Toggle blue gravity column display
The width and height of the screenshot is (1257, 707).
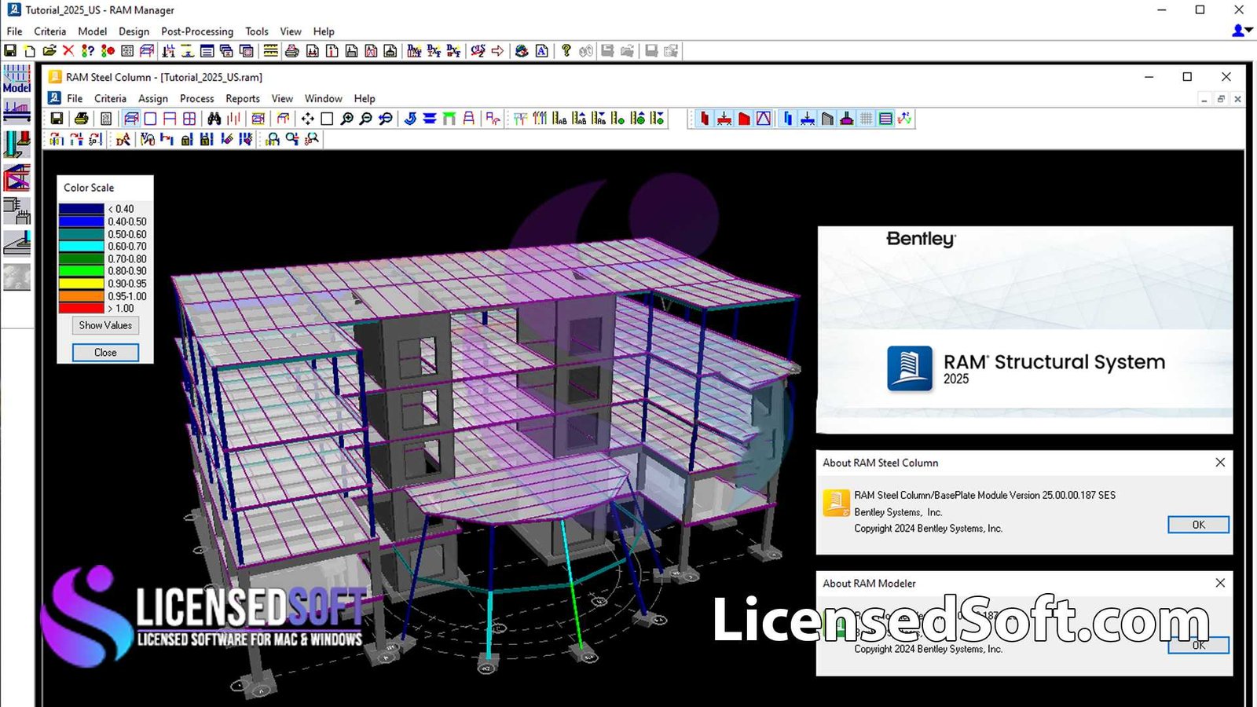point(788,119)
